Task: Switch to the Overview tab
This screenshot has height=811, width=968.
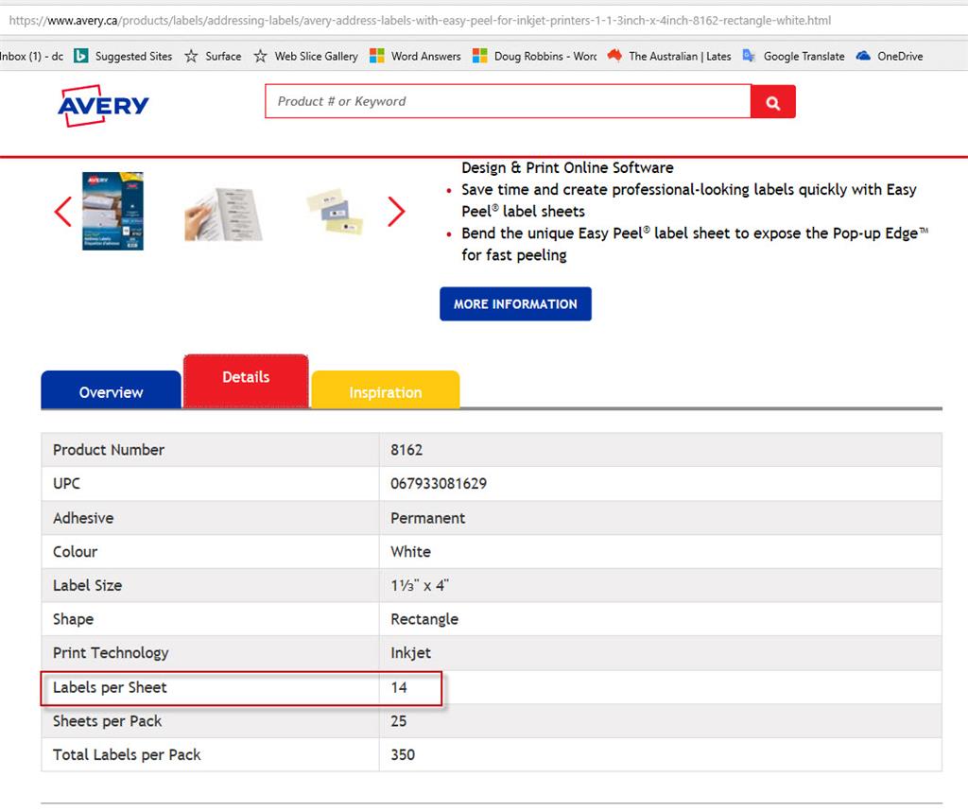Action: [x=112, y=389]
